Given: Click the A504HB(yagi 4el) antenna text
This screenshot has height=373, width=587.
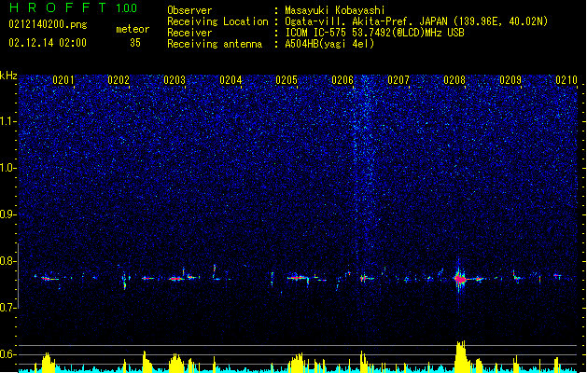Looking at the screenshot, I should click(329, 44).
